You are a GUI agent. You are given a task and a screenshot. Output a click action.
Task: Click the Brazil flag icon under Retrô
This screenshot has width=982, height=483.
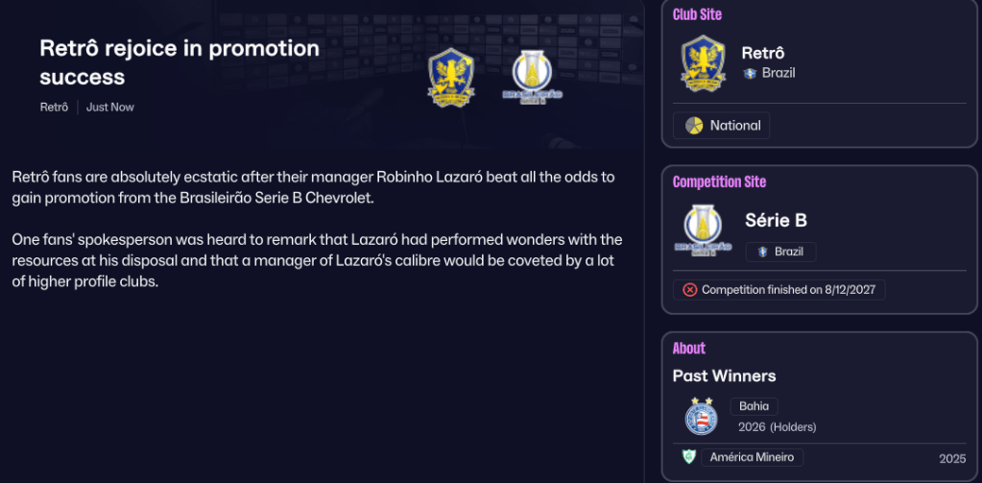point(750,73)
